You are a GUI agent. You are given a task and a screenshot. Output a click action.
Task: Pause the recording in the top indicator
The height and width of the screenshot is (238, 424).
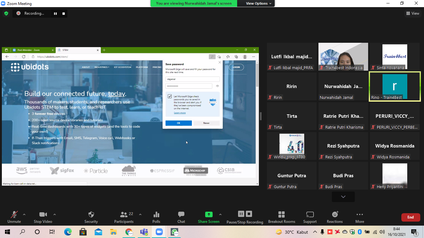tap(56, 13)
